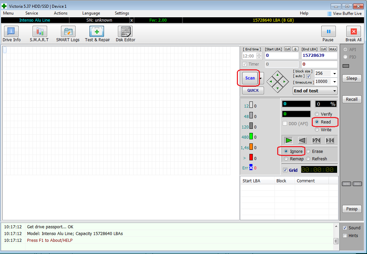Screen dimensions: 367x254
Task: Disable the Sound checkbox
Action: tap(345, 228)
